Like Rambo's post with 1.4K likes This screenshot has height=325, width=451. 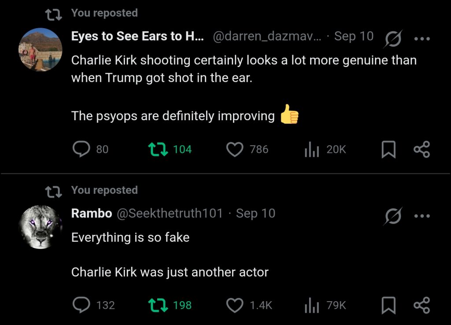point(235,305)
